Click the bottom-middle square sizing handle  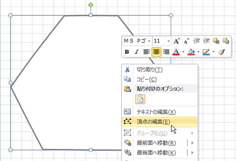point(91,150)
